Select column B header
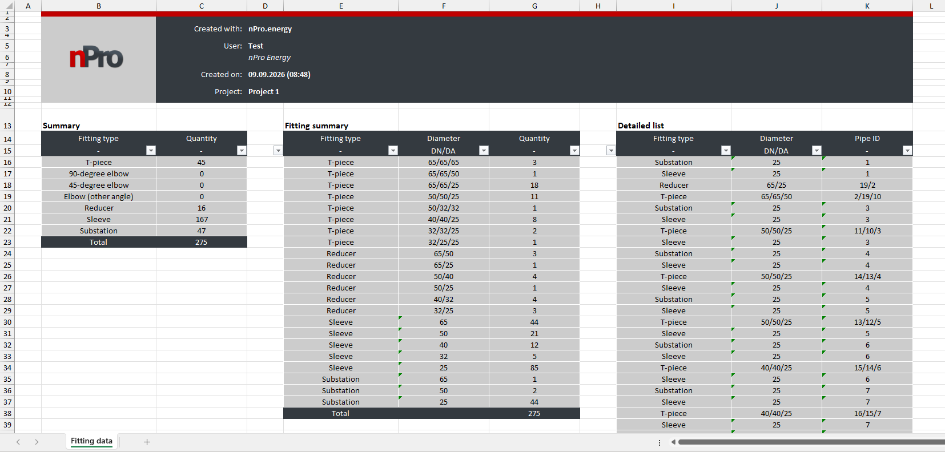Screen dimensions: 945x452 (99, 6)
